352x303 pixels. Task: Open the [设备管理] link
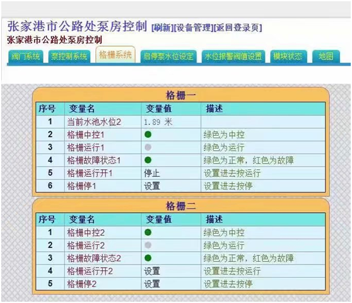[194, 28]
